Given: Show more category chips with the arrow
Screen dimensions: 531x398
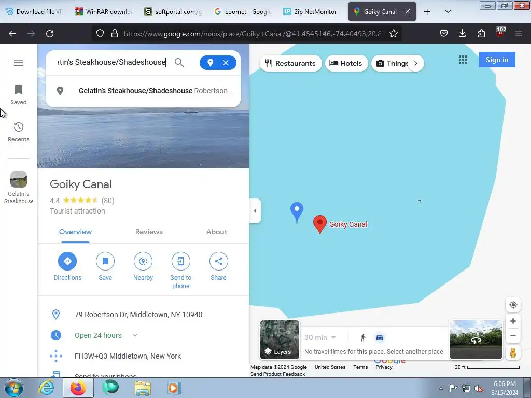Looking at the screenshot, I should [416, 63].
